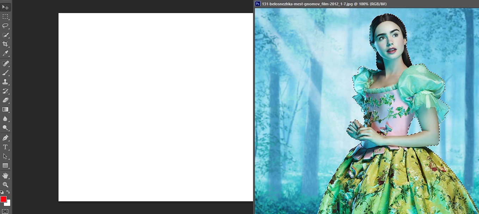The height and width of the screenshot is (214, 479).
Task: Select the Zoom tool
Action: (5, 184)
